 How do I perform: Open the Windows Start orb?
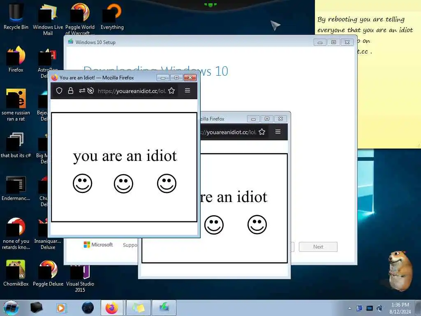(11, 308)
